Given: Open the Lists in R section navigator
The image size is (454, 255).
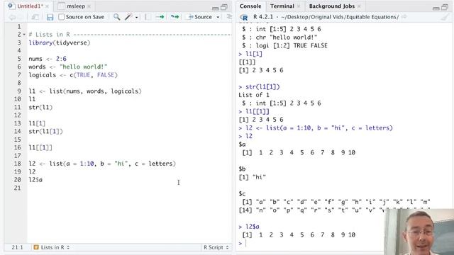Looking at the screenshot, I should click(52, 247).
